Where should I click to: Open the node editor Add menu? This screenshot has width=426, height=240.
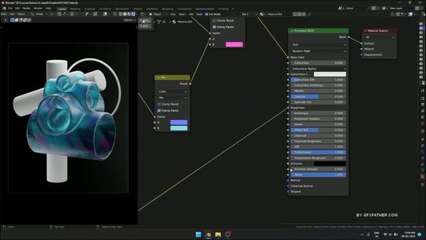tap(191, 14)
